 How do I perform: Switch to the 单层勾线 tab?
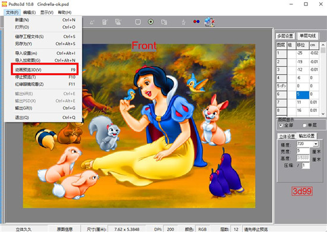(x=307, y=36)
